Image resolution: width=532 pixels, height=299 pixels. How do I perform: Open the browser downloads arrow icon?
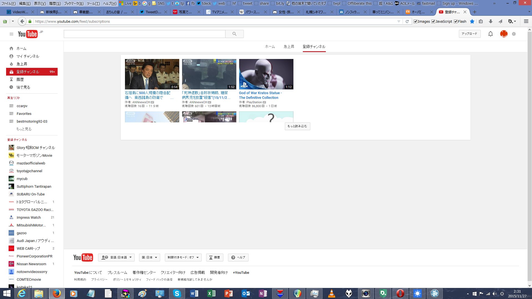click(x=490, y=21)
